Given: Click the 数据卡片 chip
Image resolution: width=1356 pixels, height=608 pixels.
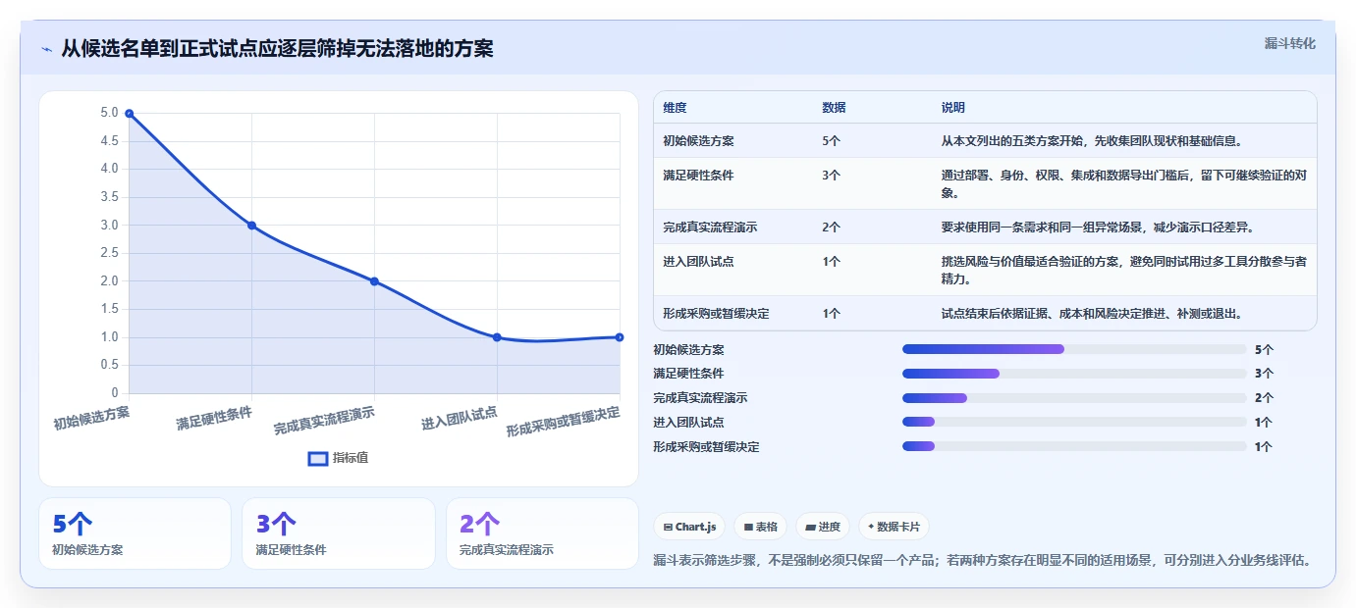Looking at the screenshot, I should click(894, 527).
